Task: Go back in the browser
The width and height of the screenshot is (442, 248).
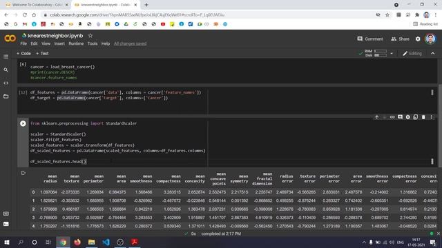Action: point(6,15)
